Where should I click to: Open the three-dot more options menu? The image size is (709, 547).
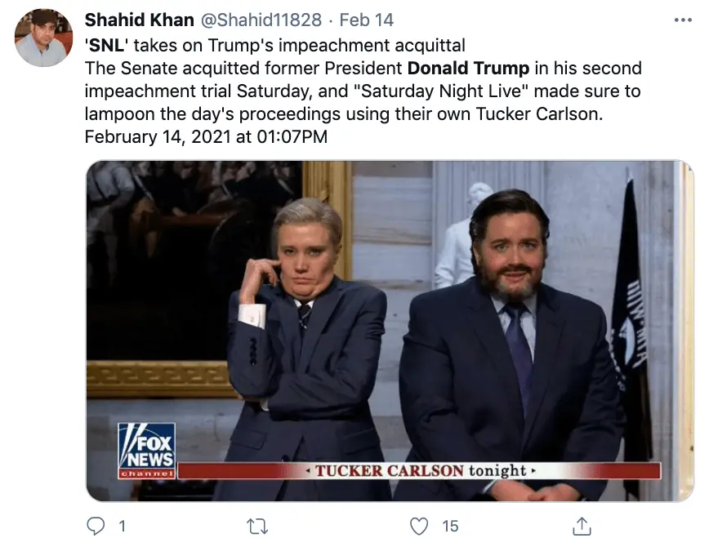click(x=683, y=20)
